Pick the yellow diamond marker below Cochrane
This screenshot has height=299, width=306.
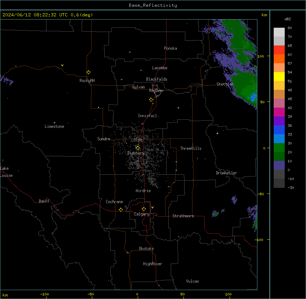tap(121, 210)
